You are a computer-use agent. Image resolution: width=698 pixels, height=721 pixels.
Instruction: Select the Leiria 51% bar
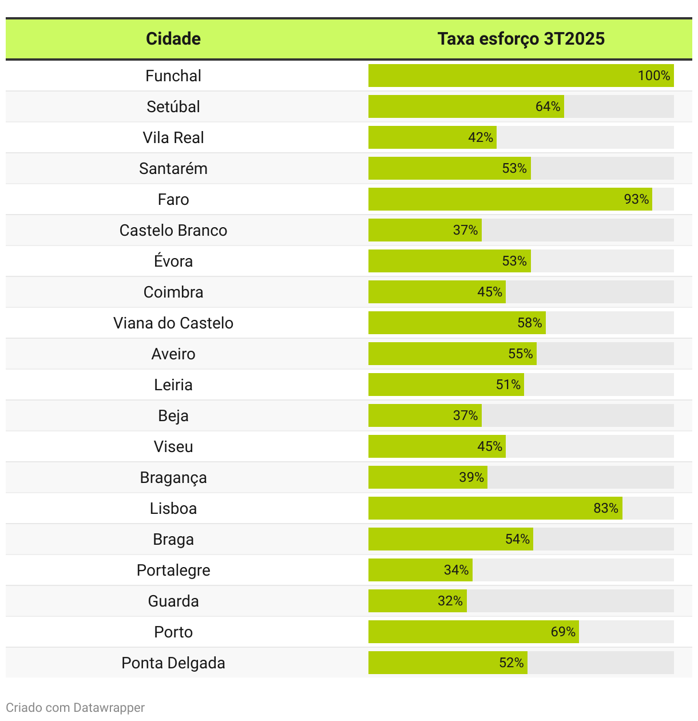tap(446, 385)
